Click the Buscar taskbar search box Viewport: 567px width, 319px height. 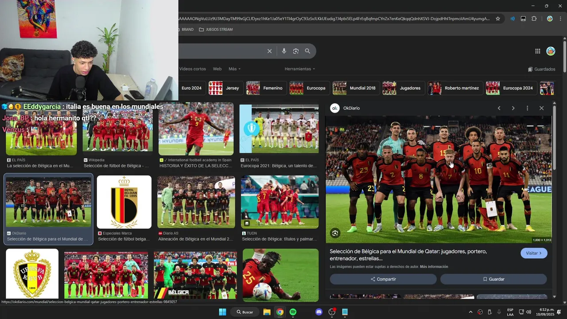point(245,312)
